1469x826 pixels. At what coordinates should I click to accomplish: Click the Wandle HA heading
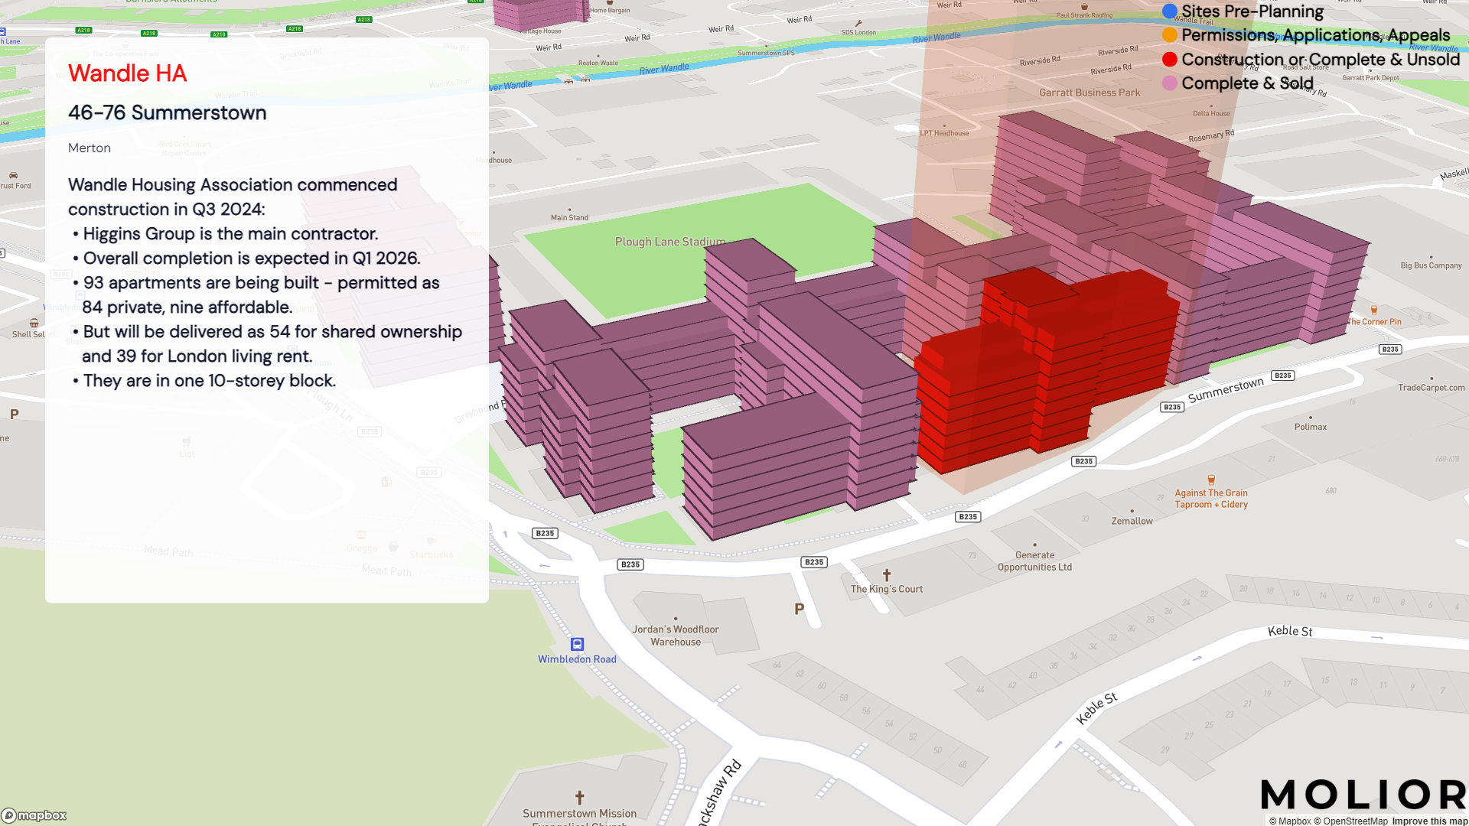[127, 73]
